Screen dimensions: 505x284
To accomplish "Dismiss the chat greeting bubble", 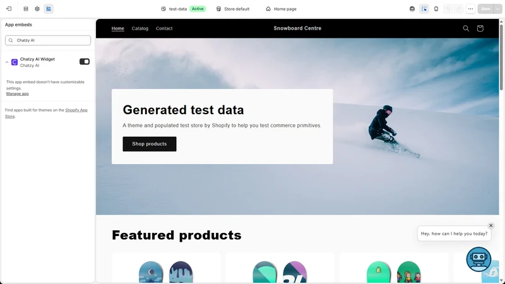I will point(491,226).
